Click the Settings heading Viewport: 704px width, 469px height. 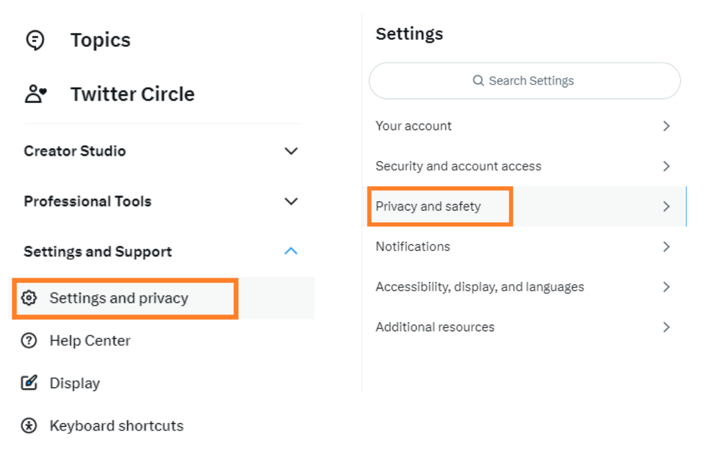tap(409, 33)
